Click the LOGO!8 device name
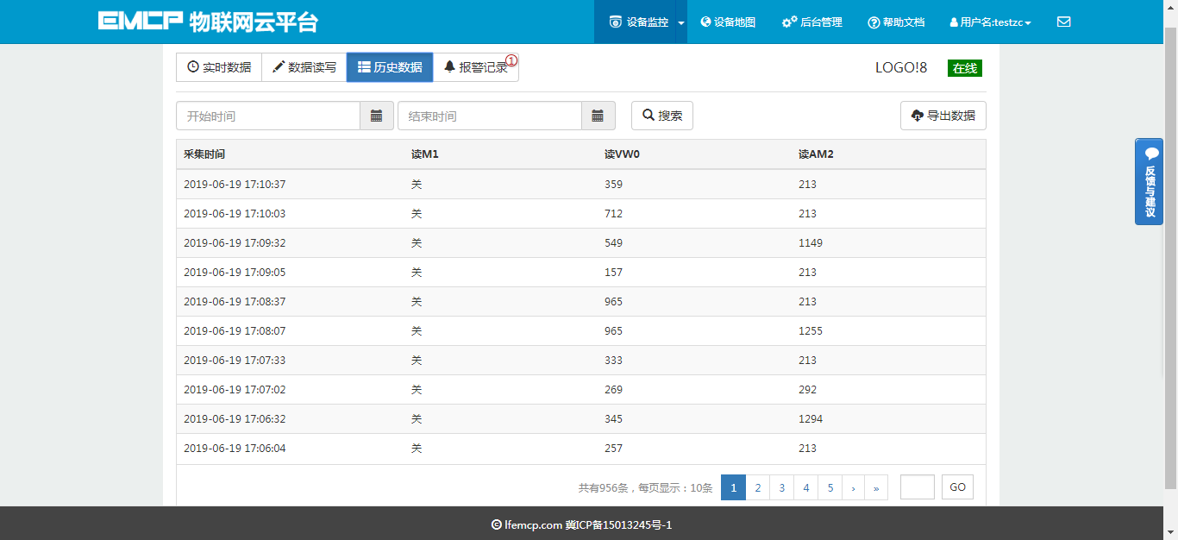 point(901,67)
